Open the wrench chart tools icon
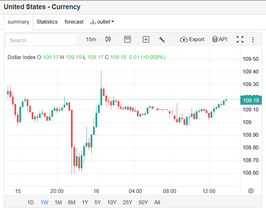 click(162, 39)
